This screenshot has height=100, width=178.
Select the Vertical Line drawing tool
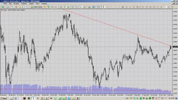(112, 7)
